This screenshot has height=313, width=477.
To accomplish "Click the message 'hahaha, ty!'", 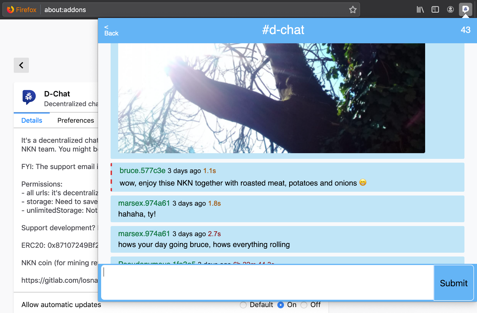I will point(137,214).
